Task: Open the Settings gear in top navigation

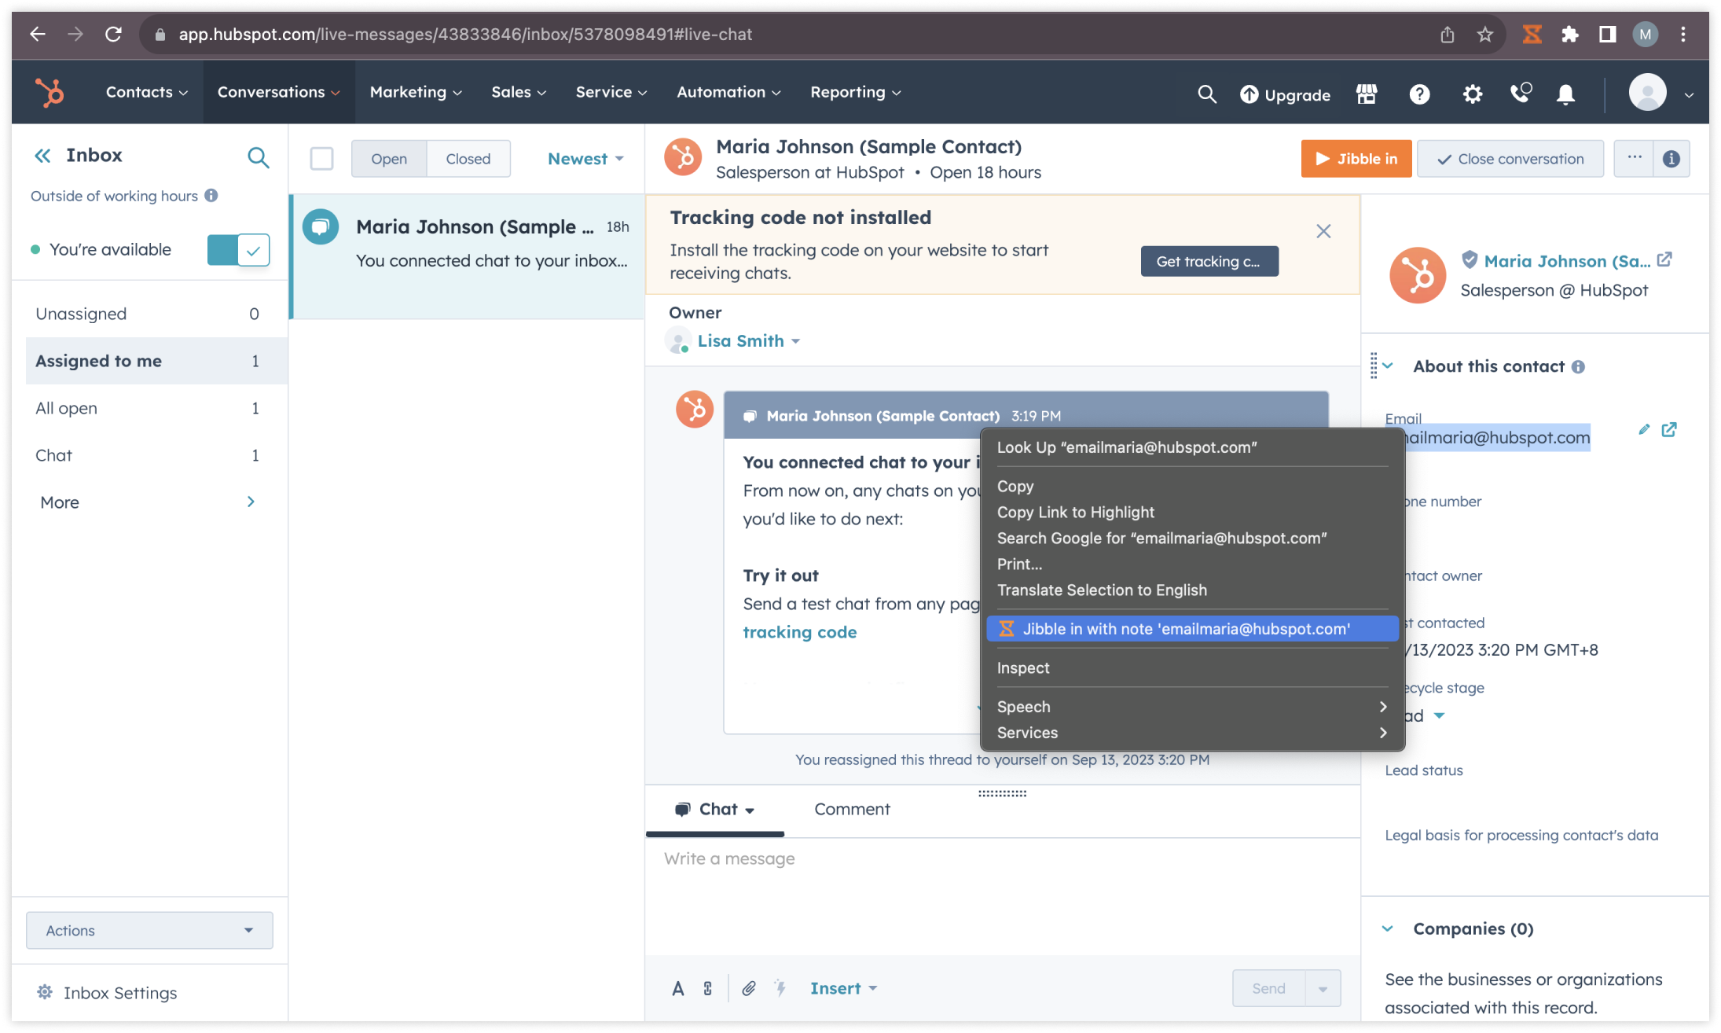Action: point(1472,94)
